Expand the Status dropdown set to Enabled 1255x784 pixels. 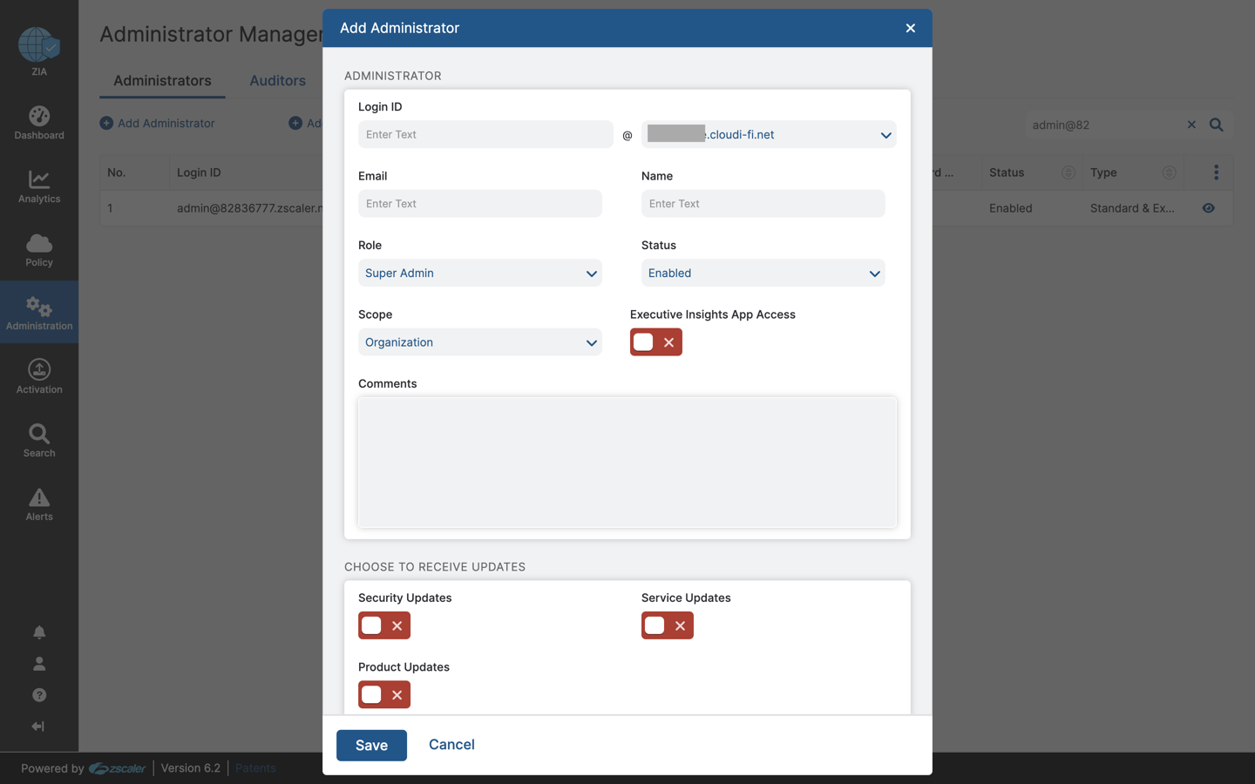pyautogui.click(x=763, y=273)
